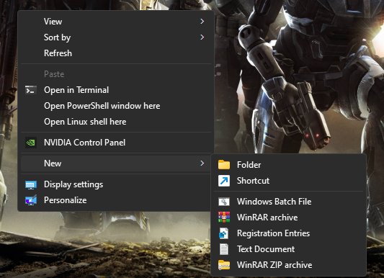Choose Open Linux shell here
This screenshot has width=384, height=278.
click(116, 122)
